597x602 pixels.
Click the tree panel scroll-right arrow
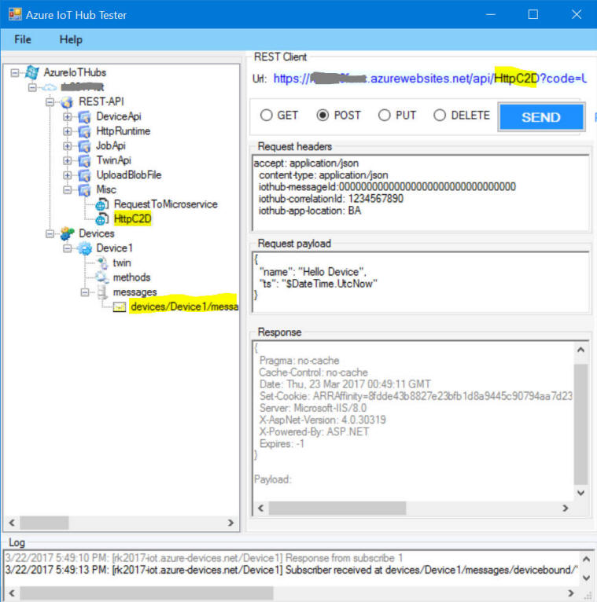tap(230, 523)
